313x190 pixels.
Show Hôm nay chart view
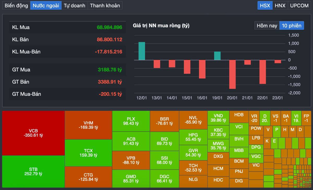tap(267, 26)
